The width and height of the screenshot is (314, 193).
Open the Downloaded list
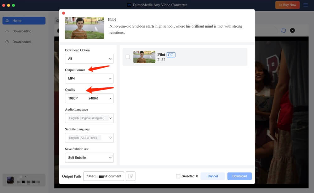click(21, 42)
